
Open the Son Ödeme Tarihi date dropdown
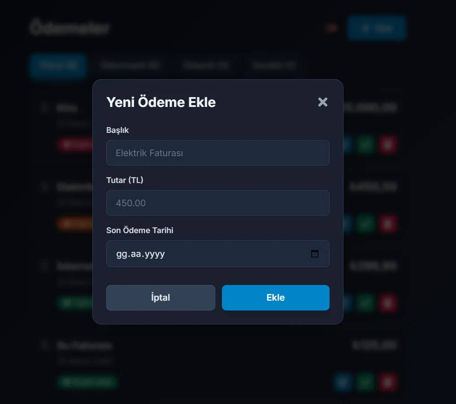click(x=218, y=253)
